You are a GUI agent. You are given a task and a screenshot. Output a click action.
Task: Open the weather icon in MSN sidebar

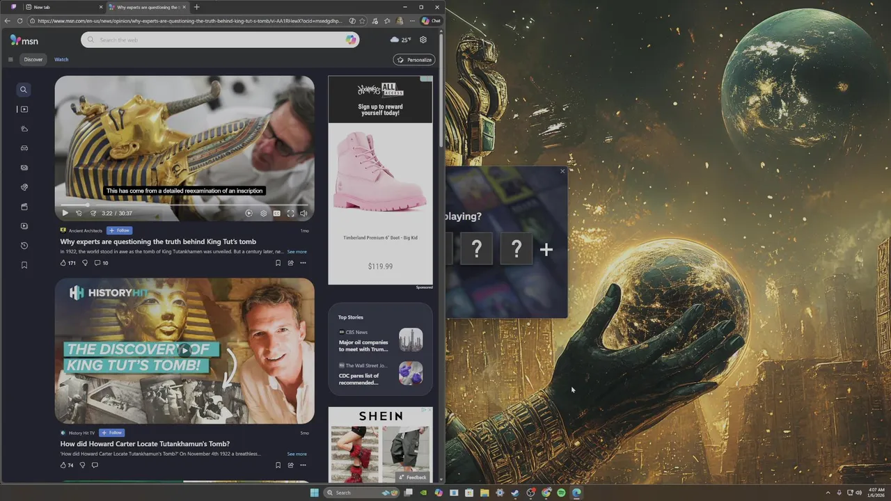tap(24, 129)
